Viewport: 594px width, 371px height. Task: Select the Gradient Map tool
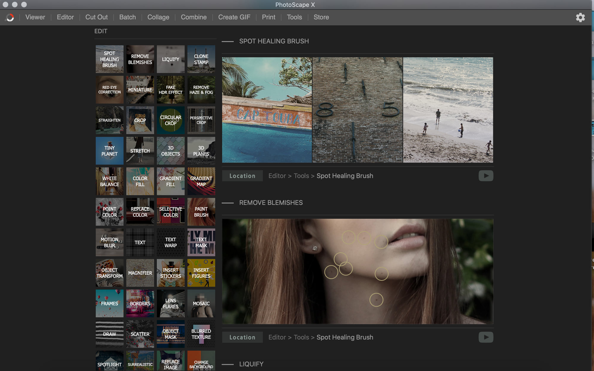201,181
